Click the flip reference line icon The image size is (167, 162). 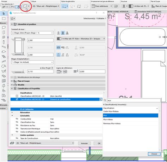65,71
